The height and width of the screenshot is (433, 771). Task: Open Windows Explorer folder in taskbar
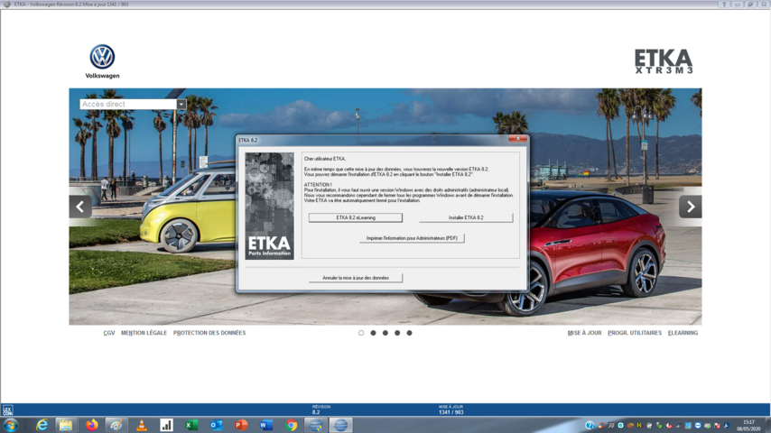pyautogui.click(x=65, y=425)
